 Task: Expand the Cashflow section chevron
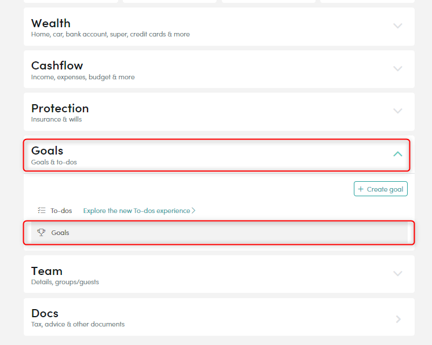[398, 68]
